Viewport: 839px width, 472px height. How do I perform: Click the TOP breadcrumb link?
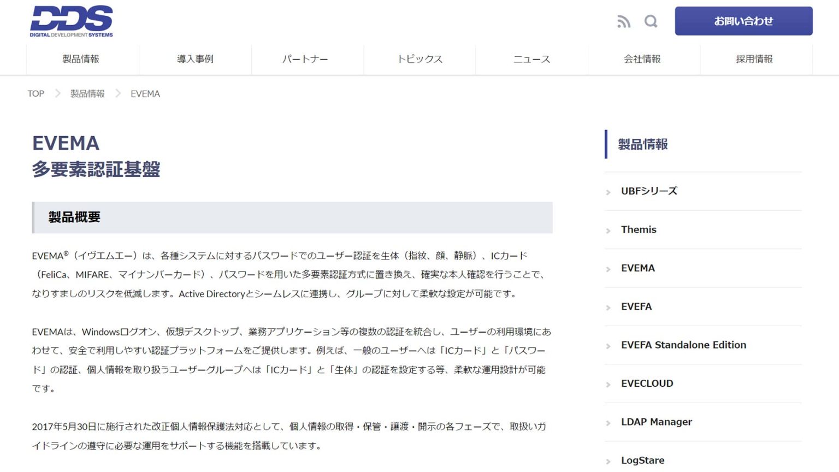pyautogui.click(x=36, y=93)
